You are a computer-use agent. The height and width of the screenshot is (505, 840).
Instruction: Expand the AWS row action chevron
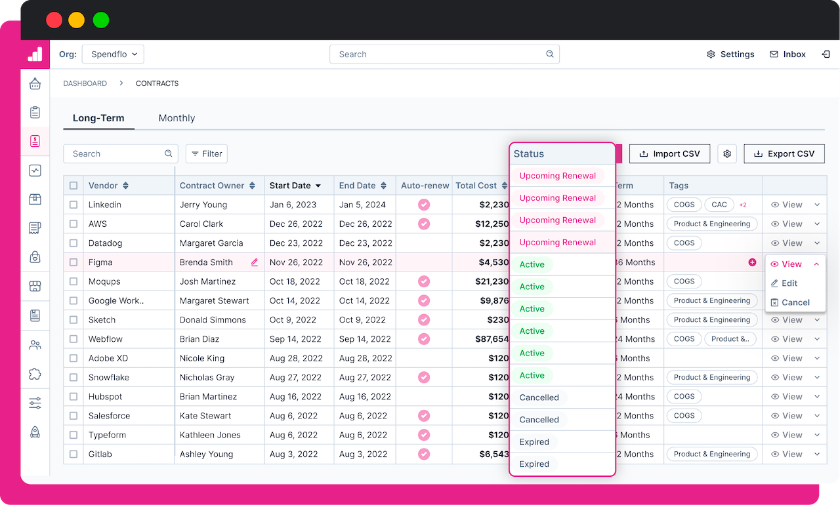point(817,224)
